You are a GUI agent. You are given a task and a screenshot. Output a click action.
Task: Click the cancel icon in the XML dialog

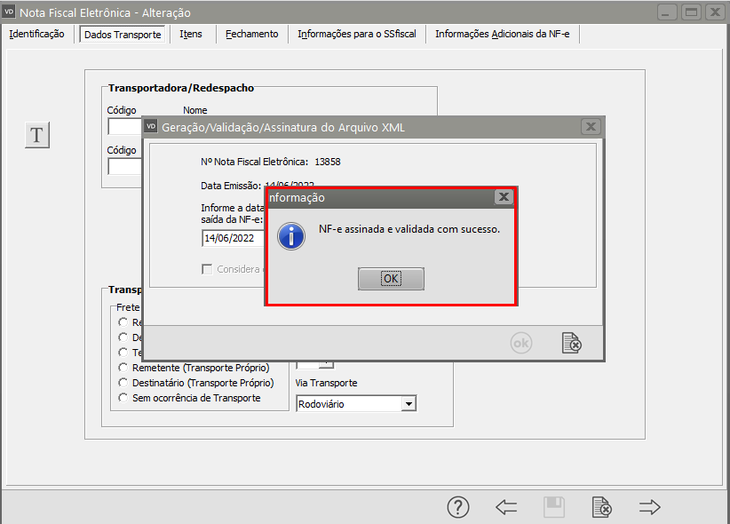pyautogui.click(x=572, y=343)
